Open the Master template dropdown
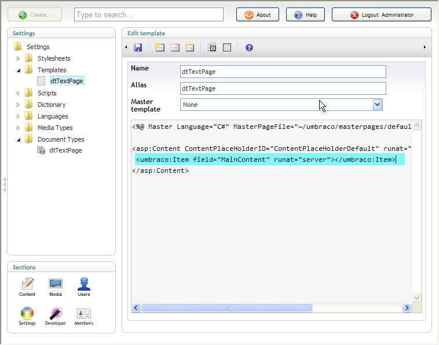 coord(377,105)
